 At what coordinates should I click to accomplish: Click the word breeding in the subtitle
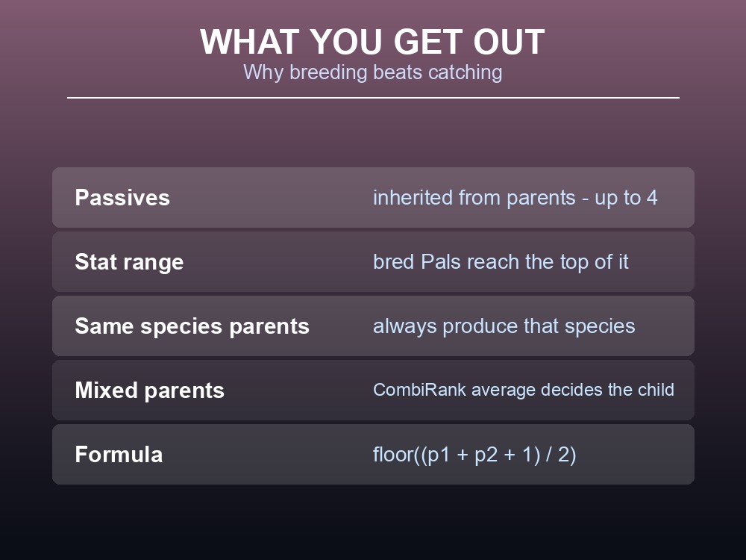coord(328,73)
